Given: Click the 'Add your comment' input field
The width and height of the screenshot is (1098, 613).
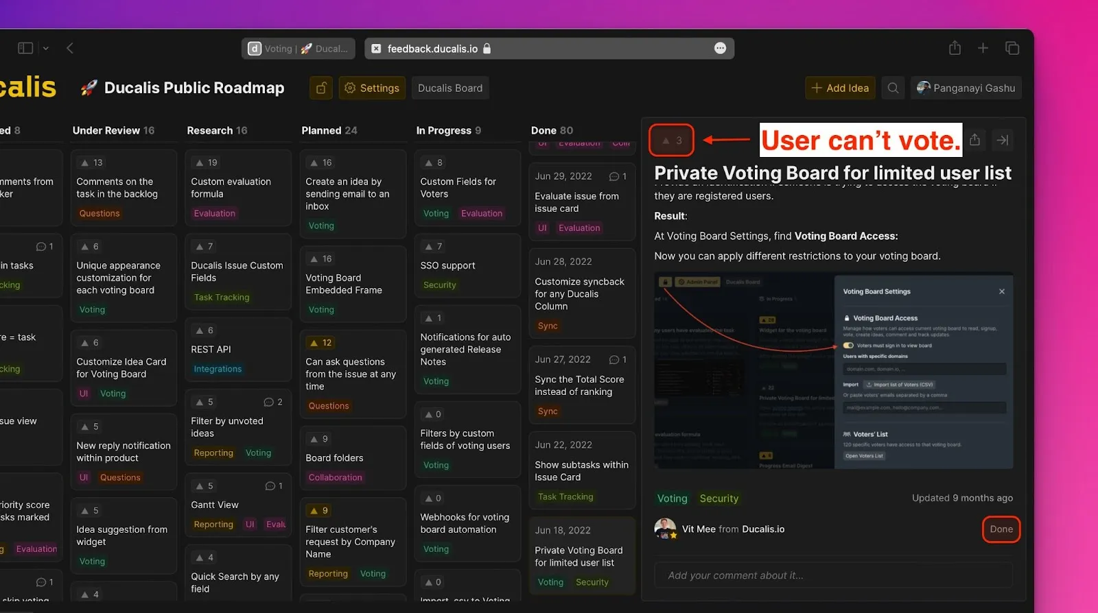Looking at the screenshot, I should click(x=832, y=575).
